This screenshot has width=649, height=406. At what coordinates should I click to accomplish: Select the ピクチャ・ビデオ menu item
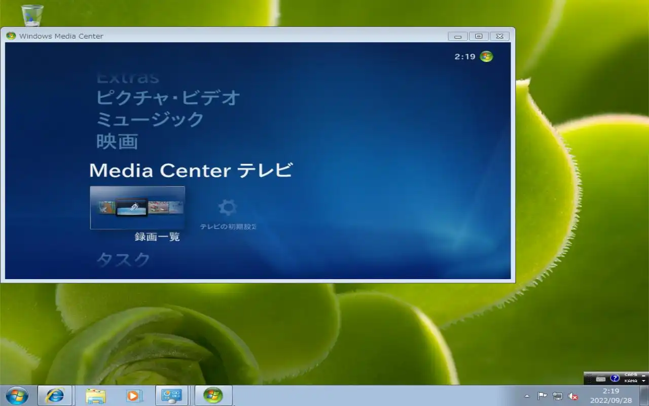(x=168, y=97)
